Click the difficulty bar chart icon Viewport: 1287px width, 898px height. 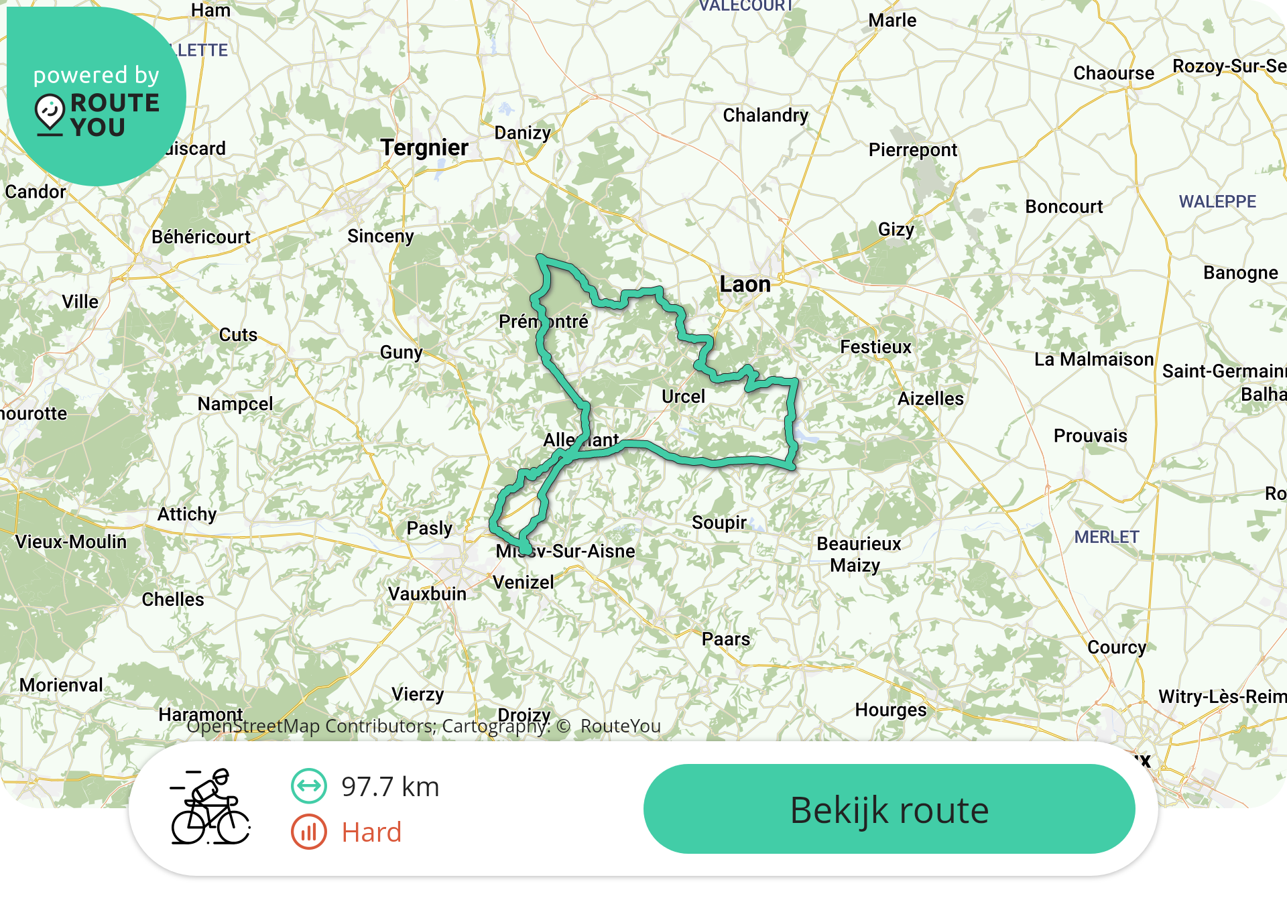click(x=309, y=832)
